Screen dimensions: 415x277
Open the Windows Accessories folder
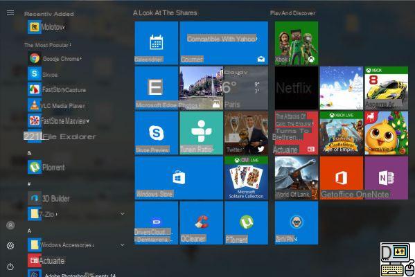61,245
